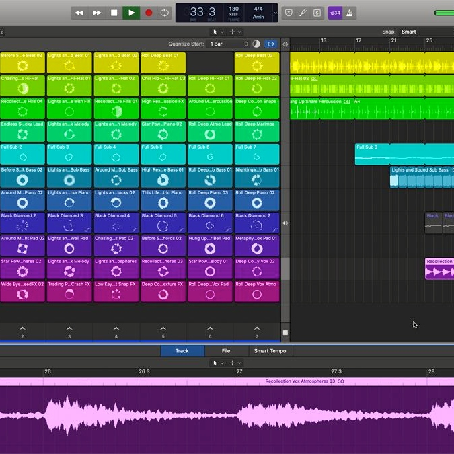454x454 pixels.
Task: Toggle the half-circle grid mode icon
Action: (256, 44)
